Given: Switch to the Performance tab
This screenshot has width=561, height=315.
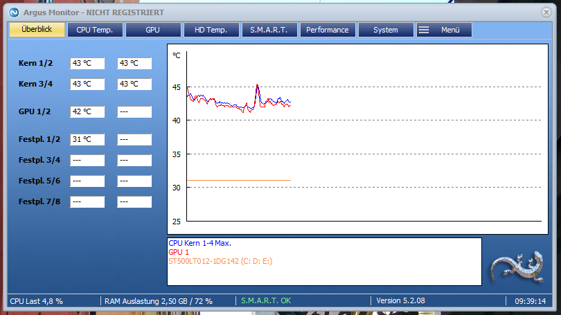Looking at the screenshot, I should (x=328, y=30).
